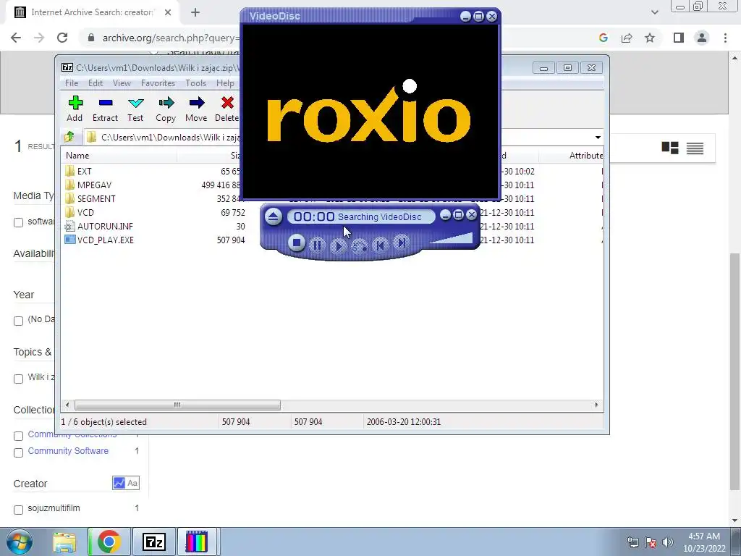Click the 7-Zip horizontal scrollbar thumb
Image resolution: width=741 pixels, height=556 pixels.
pos(177,405)
